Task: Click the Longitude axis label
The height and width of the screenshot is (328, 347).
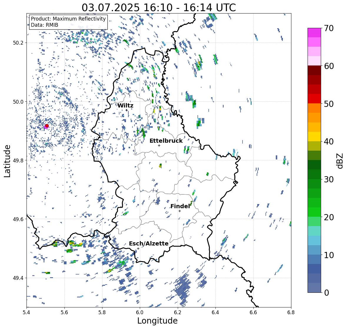Action: [x=157, y=321]
